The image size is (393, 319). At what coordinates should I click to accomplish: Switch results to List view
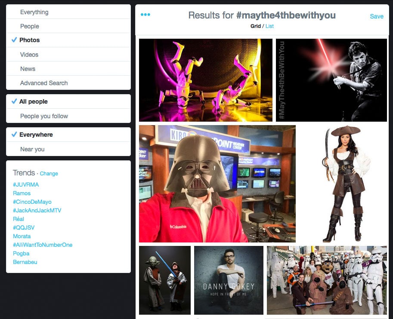[x=269, y=26]
